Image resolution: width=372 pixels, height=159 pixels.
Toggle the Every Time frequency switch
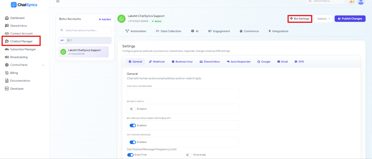(130, 155)
